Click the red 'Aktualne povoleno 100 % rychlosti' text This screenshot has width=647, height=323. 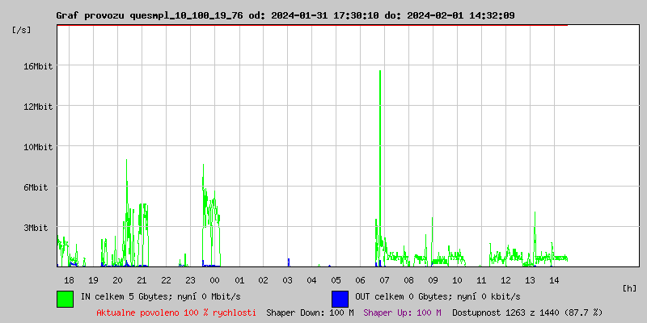[x=176, y=313]
